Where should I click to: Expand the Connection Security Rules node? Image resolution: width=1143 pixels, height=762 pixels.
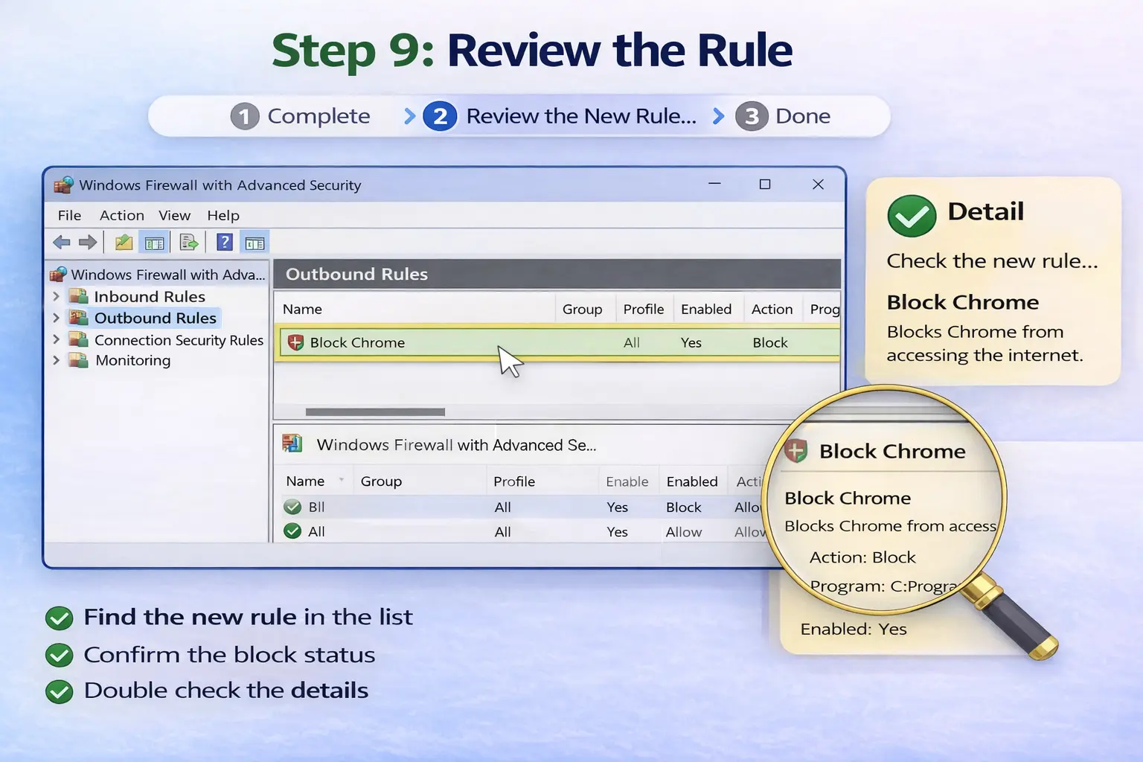point(56,339)
